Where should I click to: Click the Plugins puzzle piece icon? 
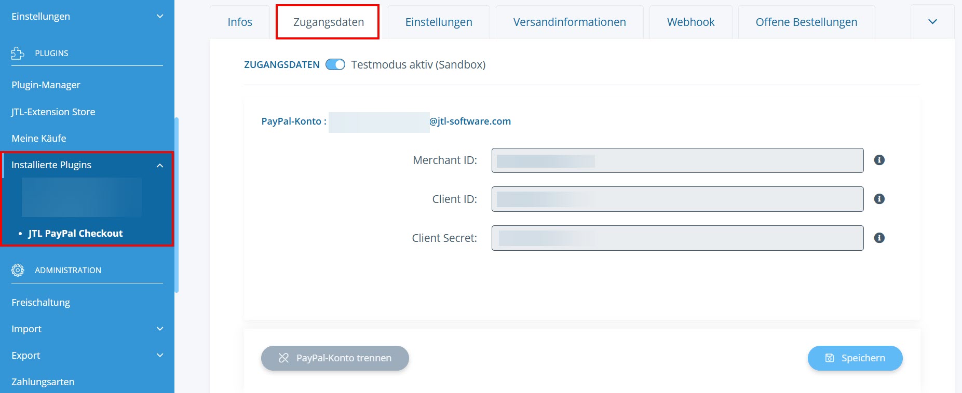click(18, 53)
